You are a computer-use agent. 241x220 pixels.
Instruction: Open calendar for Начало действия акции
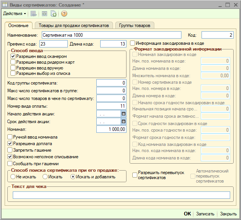(x=123, y=114)
